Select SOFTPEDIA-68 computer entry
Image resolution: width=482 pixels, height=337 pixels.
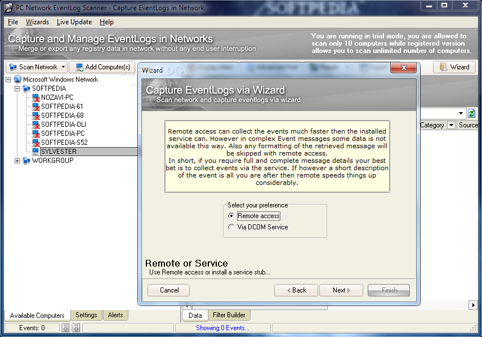pos(63,116)
